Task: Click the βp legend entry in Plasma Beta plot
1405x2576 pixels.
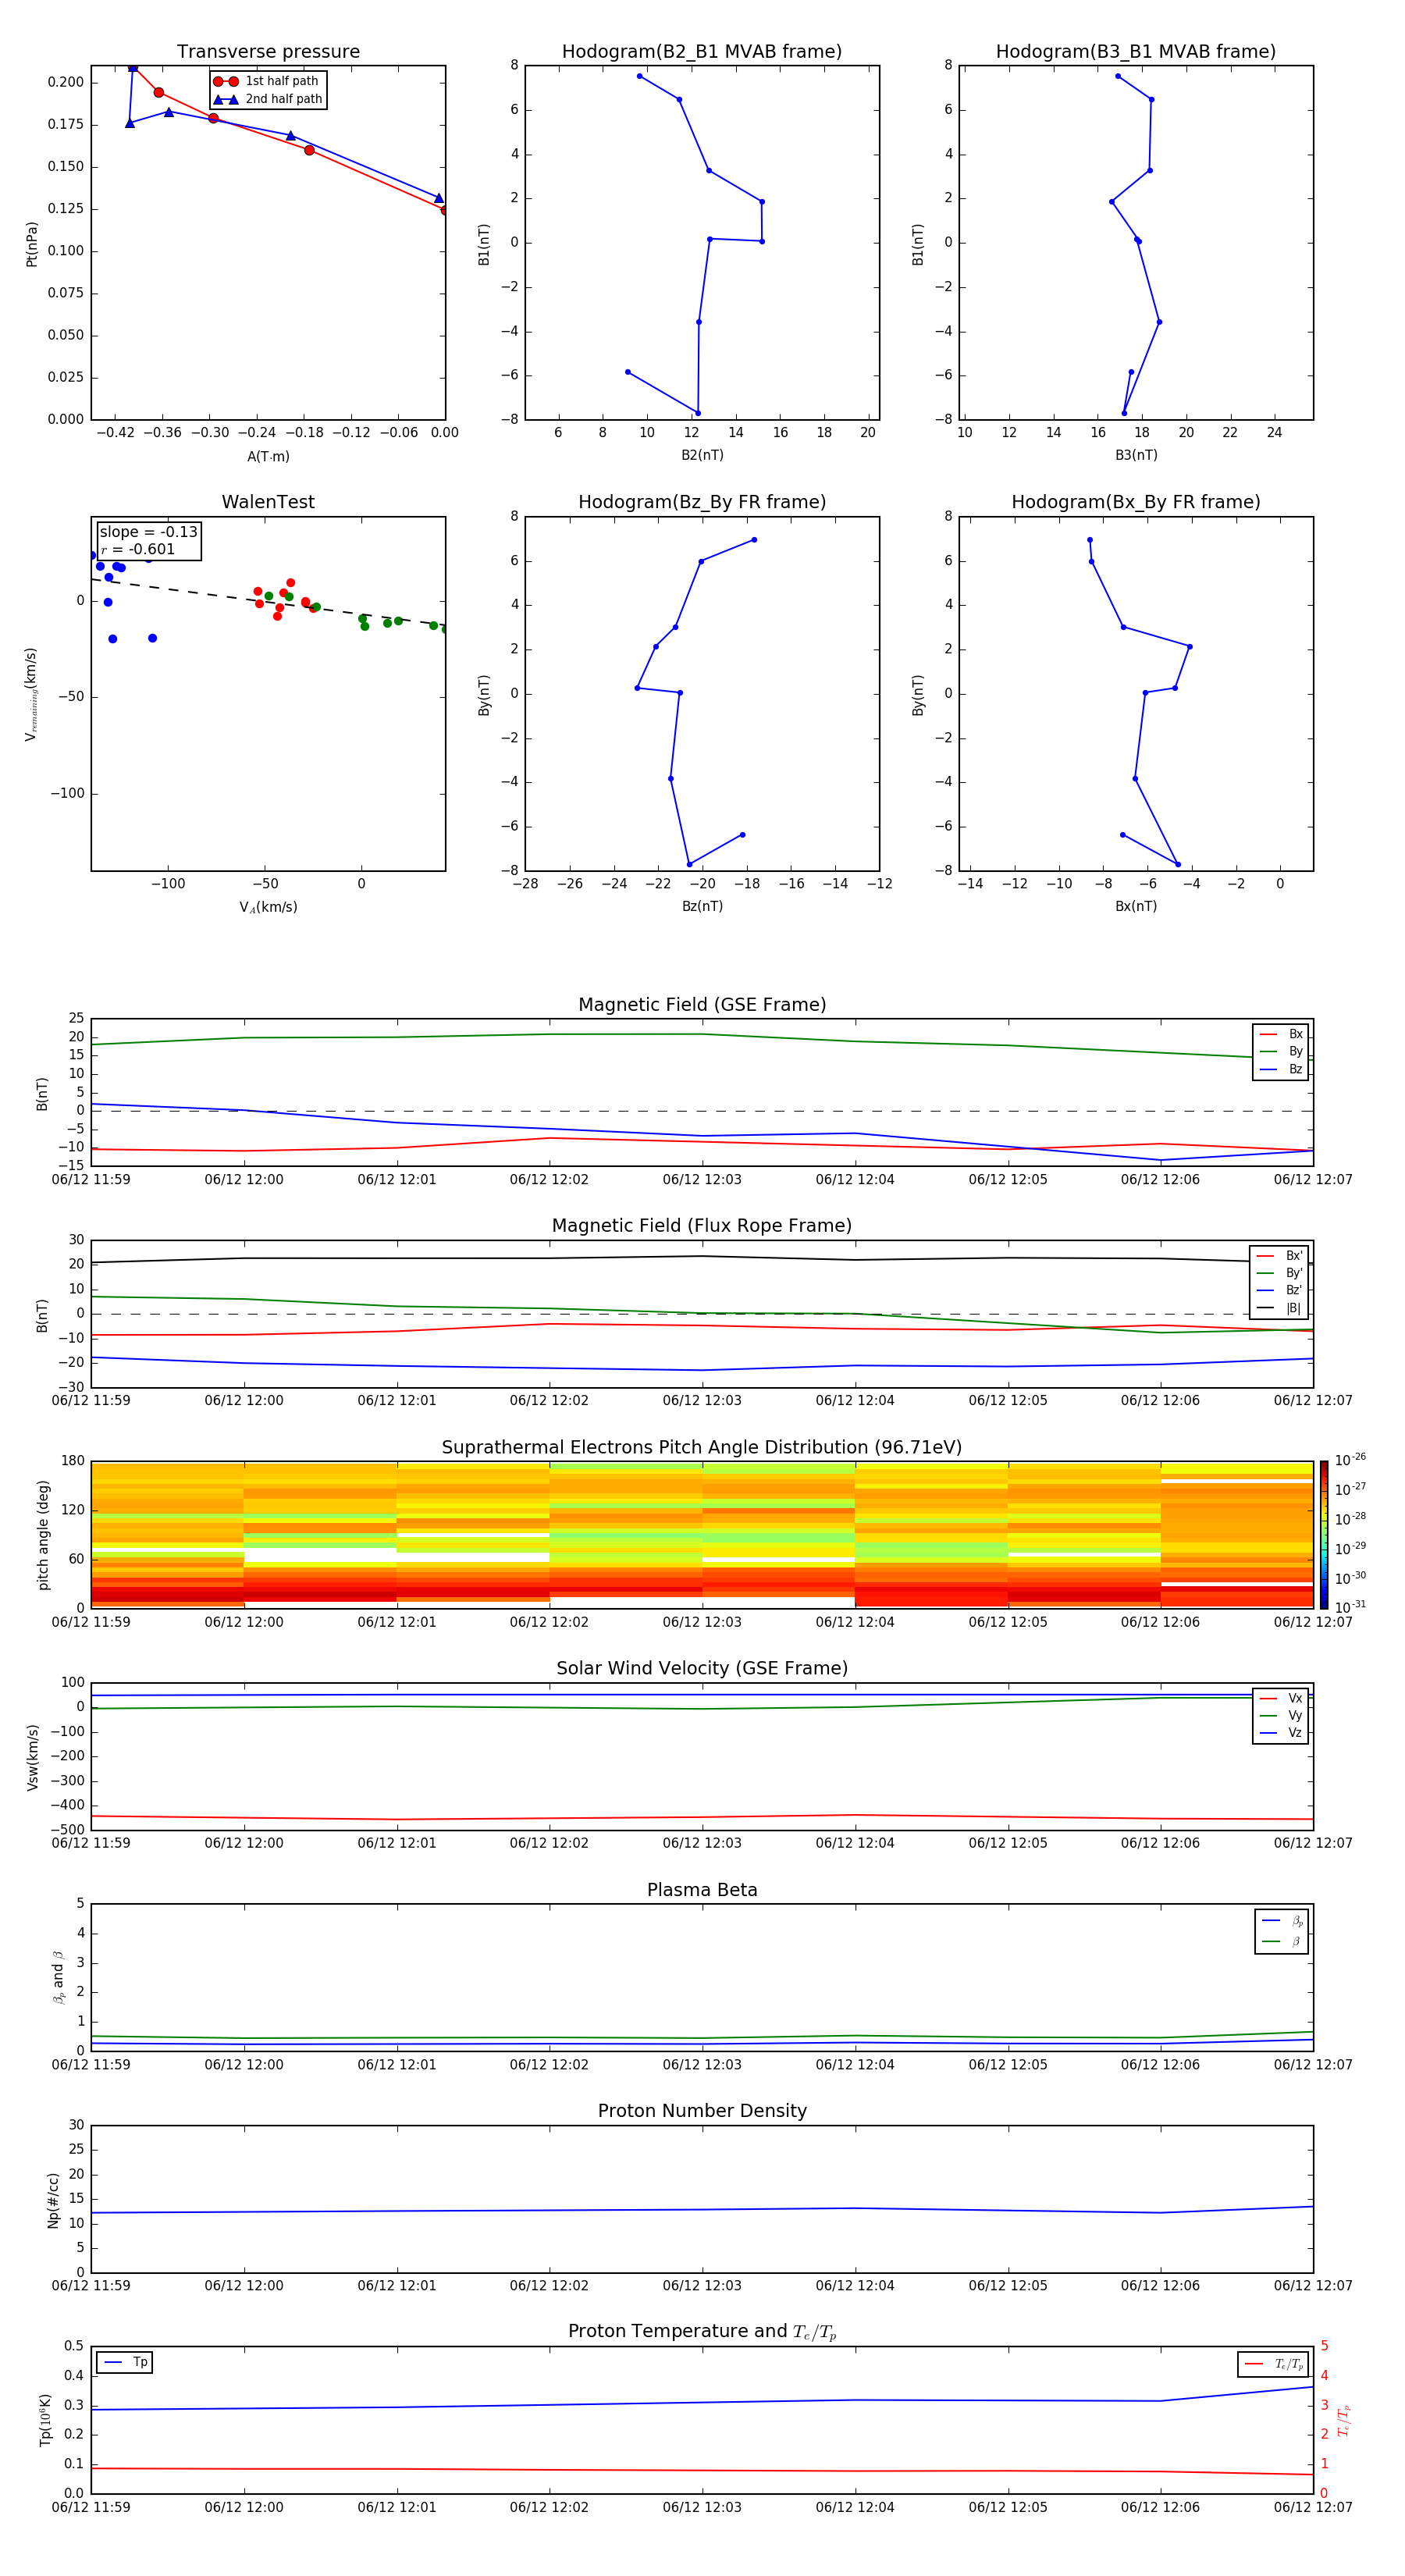Action: 1282,1921
